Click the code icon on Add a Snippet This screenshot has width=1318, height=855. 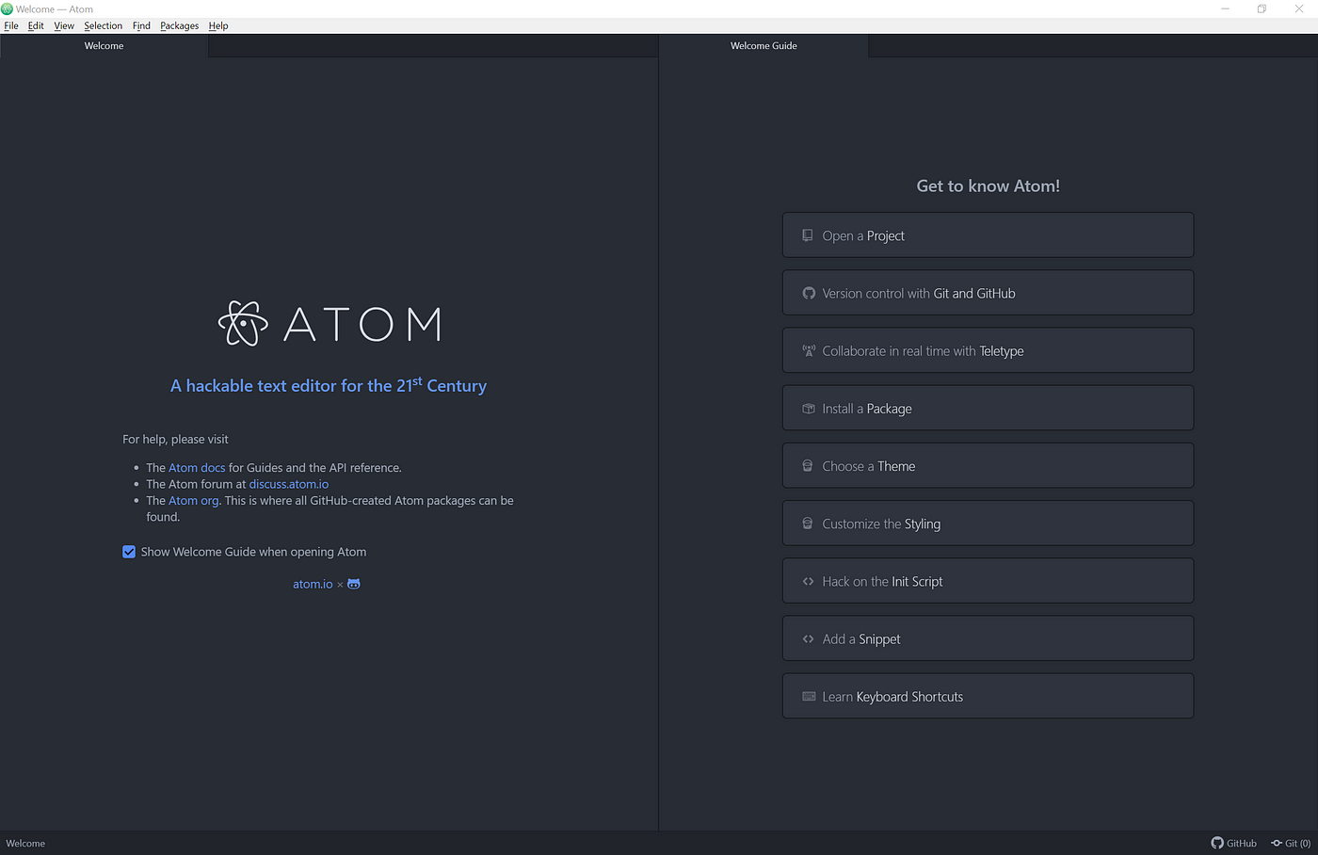809,638
